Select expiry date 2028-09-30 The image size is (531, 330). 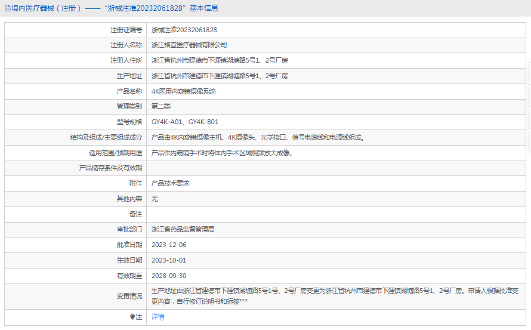tap(169, 276)
